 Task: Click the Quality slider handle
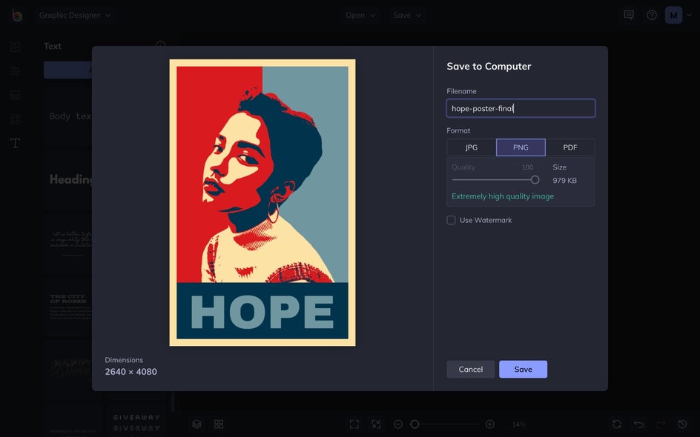coord(535,180)
